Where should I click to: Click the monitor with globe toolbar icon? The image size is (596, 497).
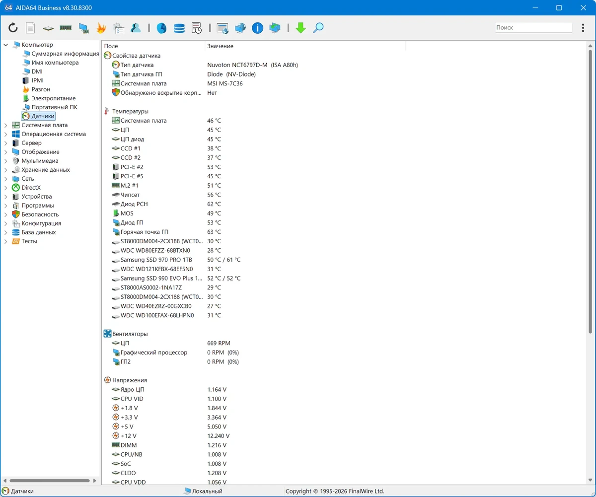coord(240,28)
